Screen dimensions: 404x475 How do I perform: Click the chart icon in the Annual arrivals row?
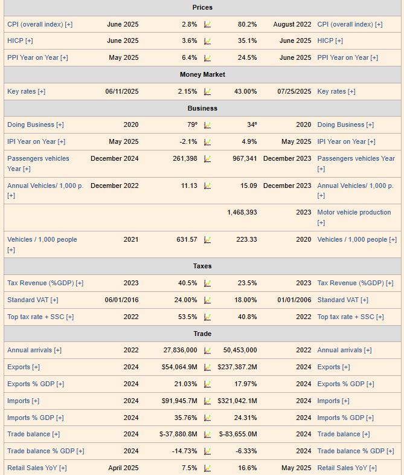point(207,351)
